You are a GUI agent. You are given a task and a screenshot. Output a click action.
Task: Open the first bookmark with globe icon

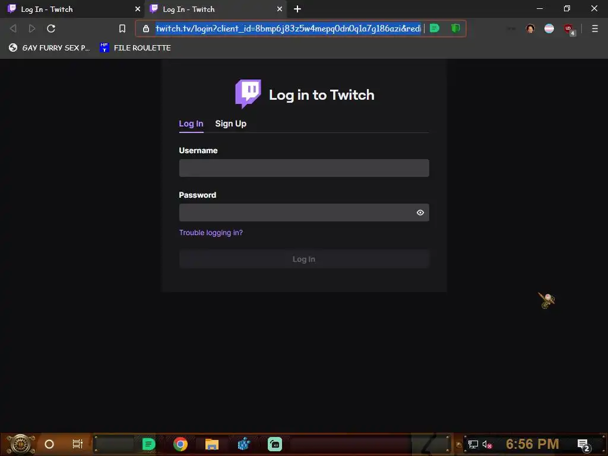click(x=50, y=47)
